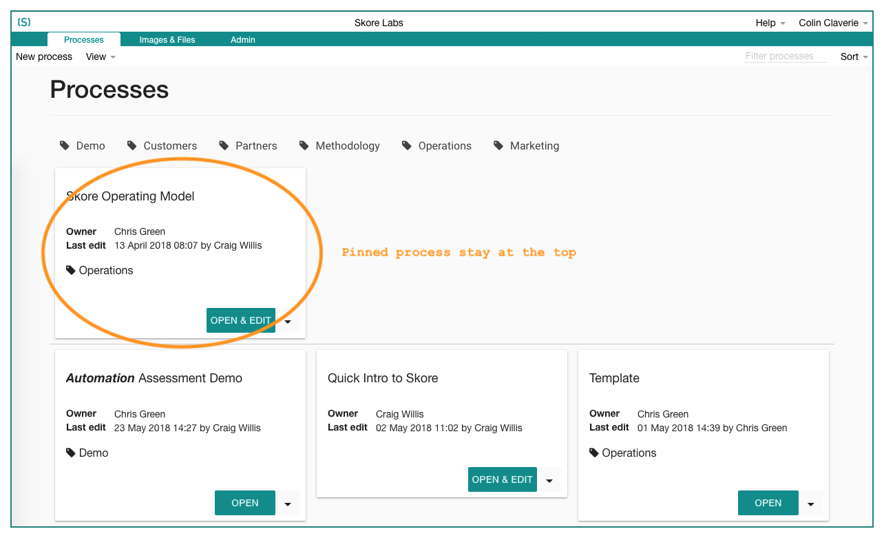Screen dimensions: 884x538
Task: Click the Processes page heading
Action: 109,90
